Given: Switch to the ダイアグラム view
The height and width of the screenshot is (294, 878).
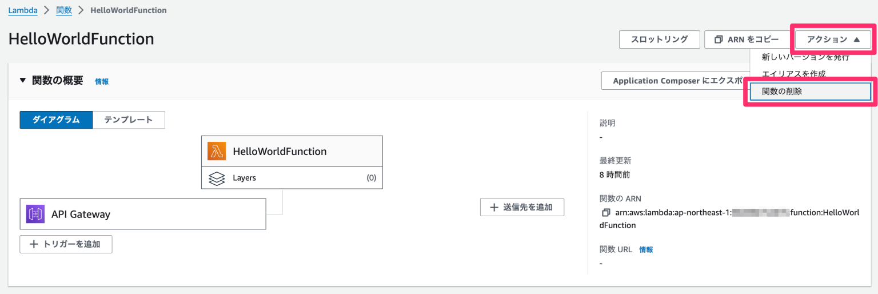Looking at the screenshot, I should (56, 120).
